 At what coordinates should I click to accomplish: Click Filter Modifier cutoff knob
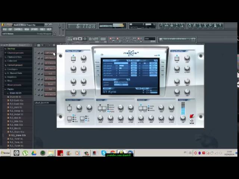pyautogui.click(x=73, y=69)
